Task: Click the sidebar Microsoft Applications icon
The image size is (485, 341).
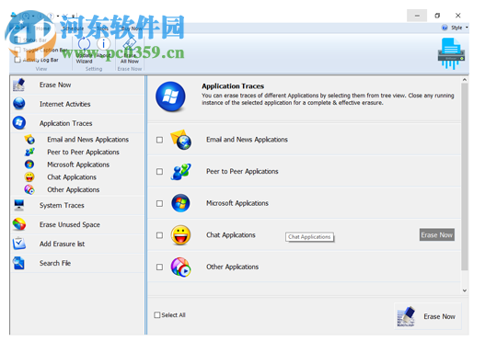Action: click(x=29, y=165)
